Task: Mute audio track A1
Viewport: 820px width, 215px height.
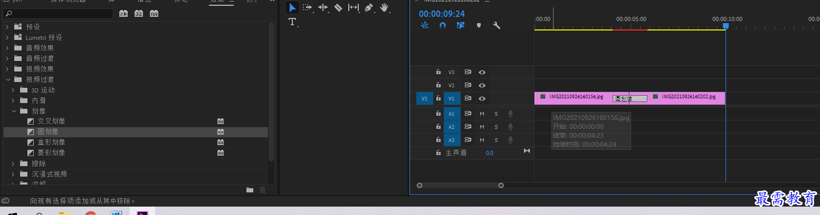Action: [x=482, y=114]
